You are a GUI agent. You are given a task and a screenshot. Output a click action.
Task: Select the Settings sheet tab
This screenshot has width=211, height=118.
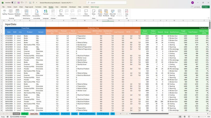pyautogui.click(x=25, y=114)
